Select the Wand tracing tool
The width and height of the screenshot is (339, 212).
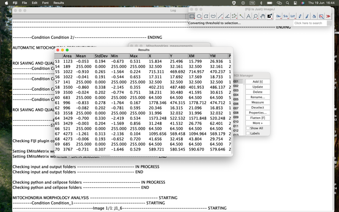(x=241, y=16)
